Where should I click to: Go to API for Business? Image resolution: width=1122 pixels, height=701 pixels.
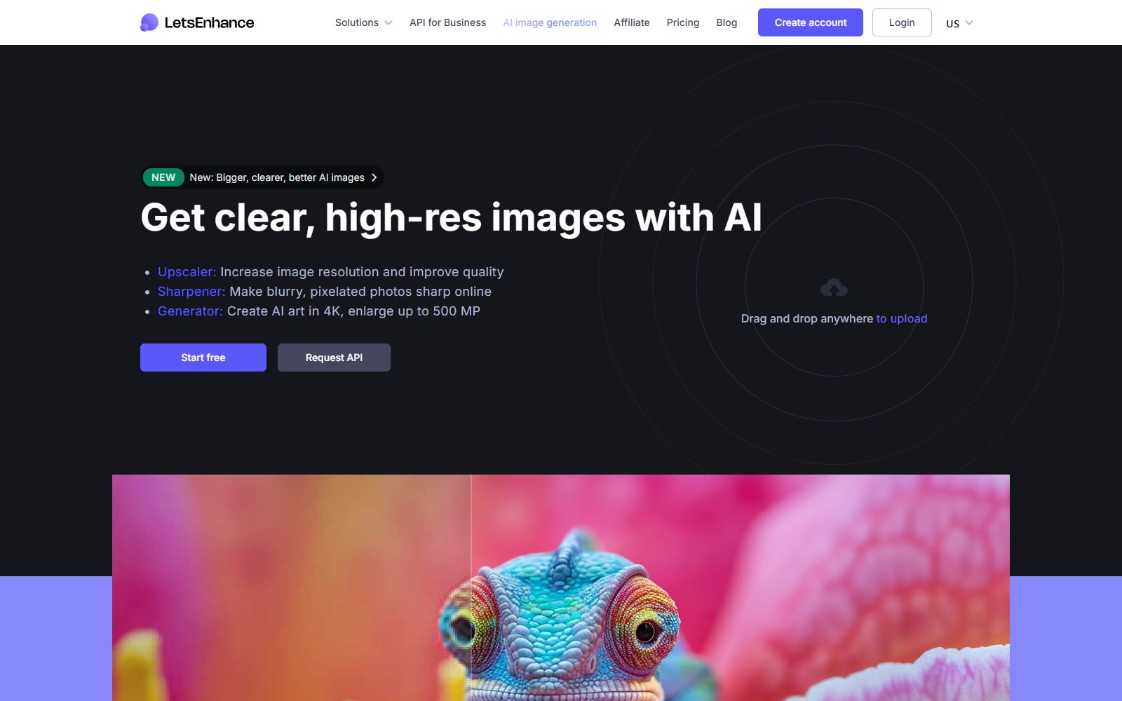click(447, 22)
